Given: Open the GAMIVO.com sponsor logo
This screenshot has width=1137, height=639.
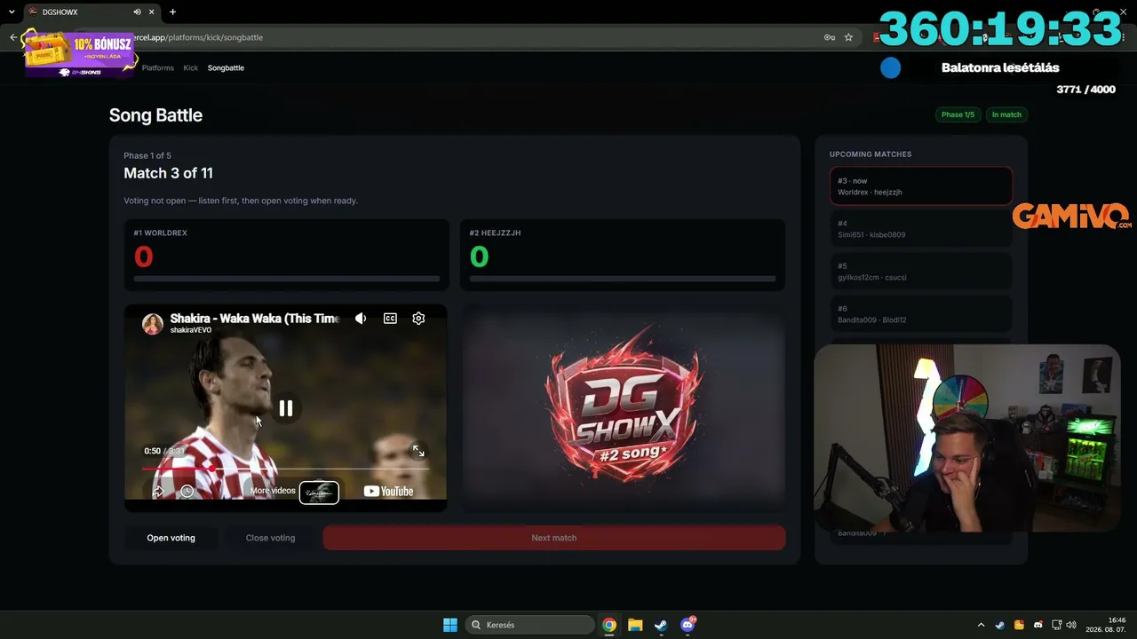Looking at the screenshot, I should [1071, 216].
